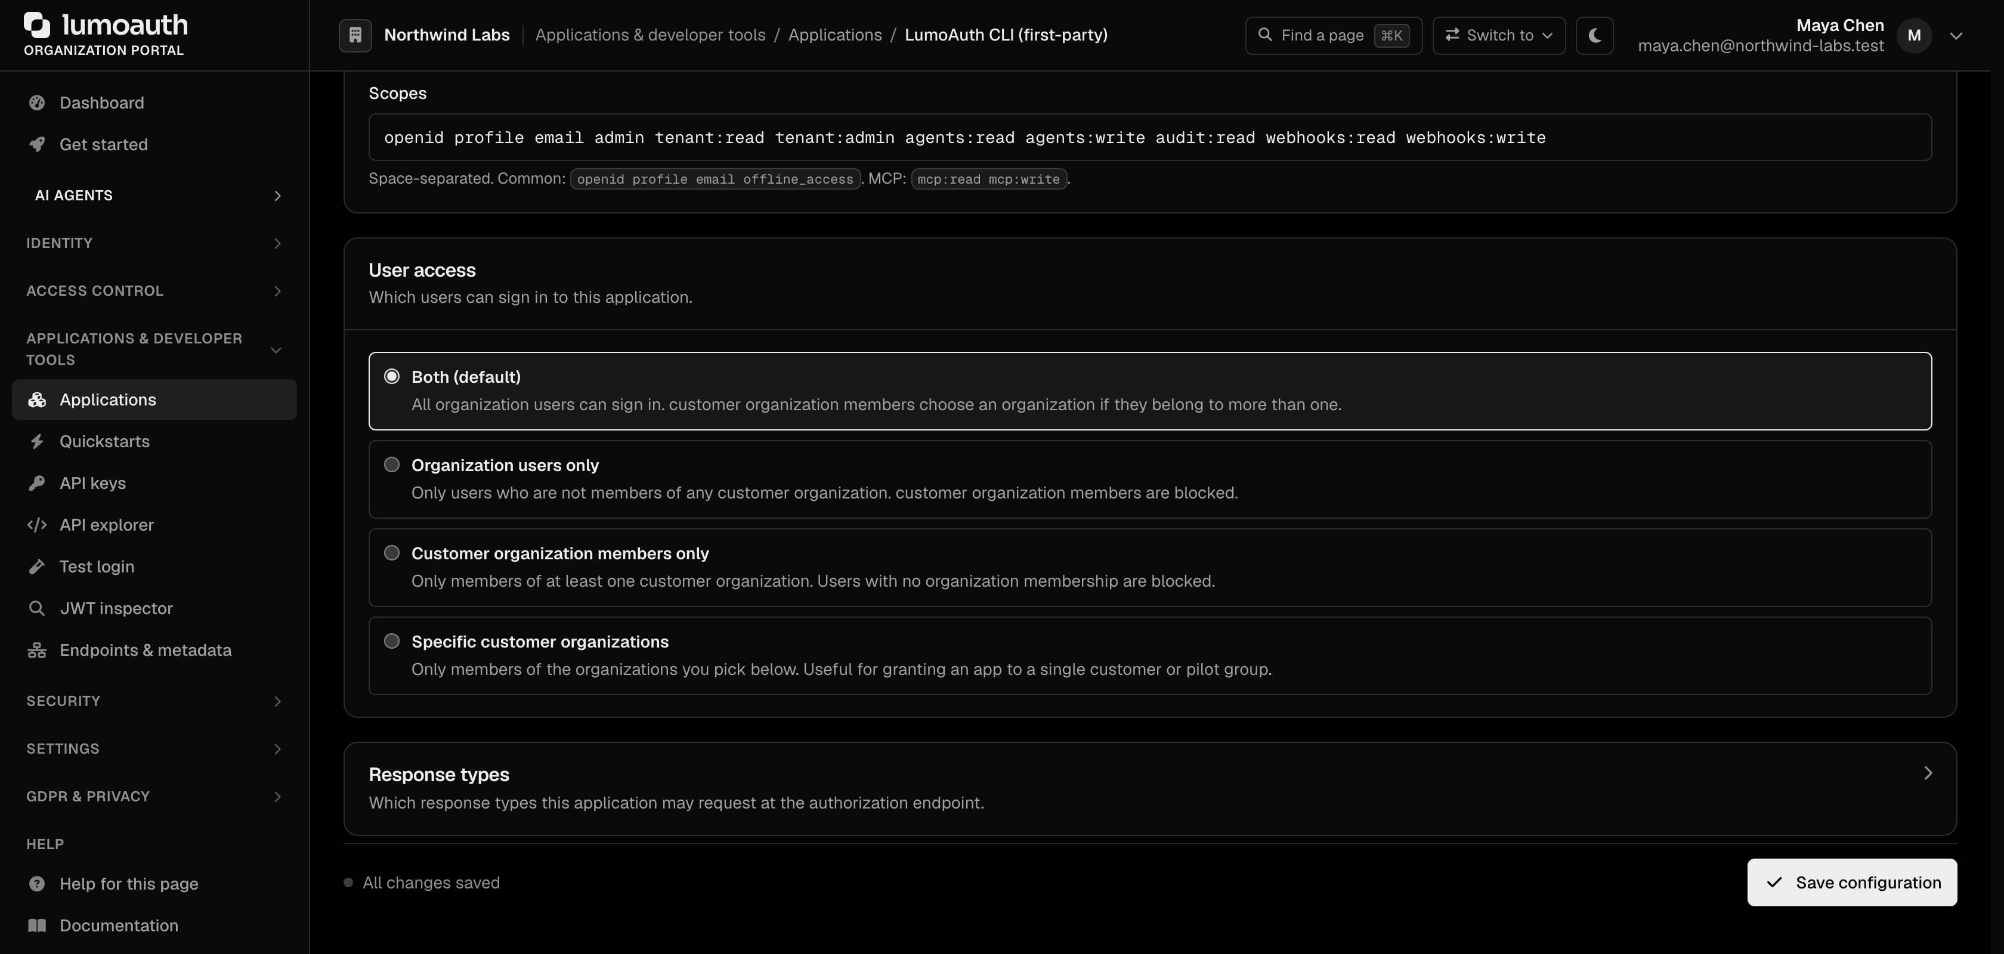Open the Switch to dropdown

1498,36
